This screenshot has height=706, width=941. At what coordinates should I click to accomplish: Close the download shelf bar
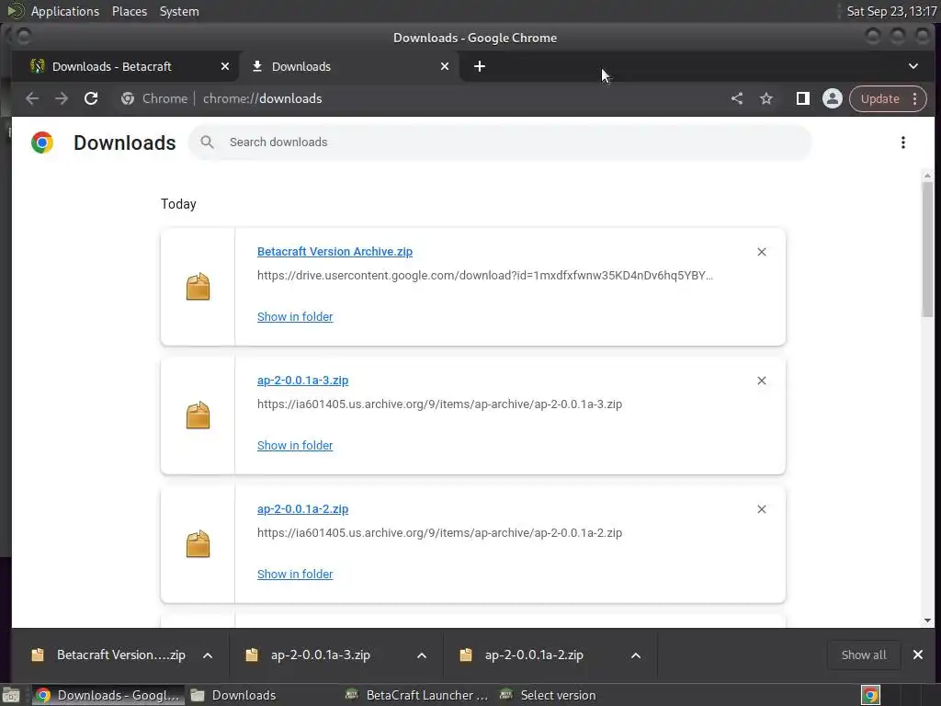pos(918,655)
